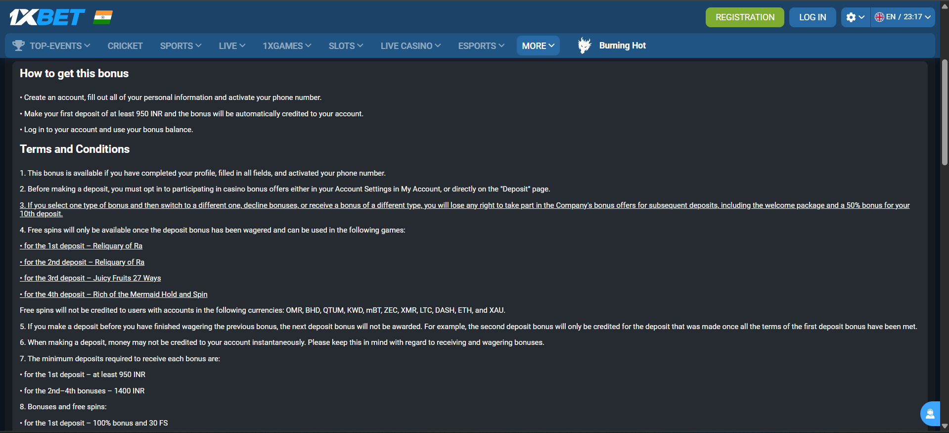Open the ESPORTS section

tap(480, 45)
